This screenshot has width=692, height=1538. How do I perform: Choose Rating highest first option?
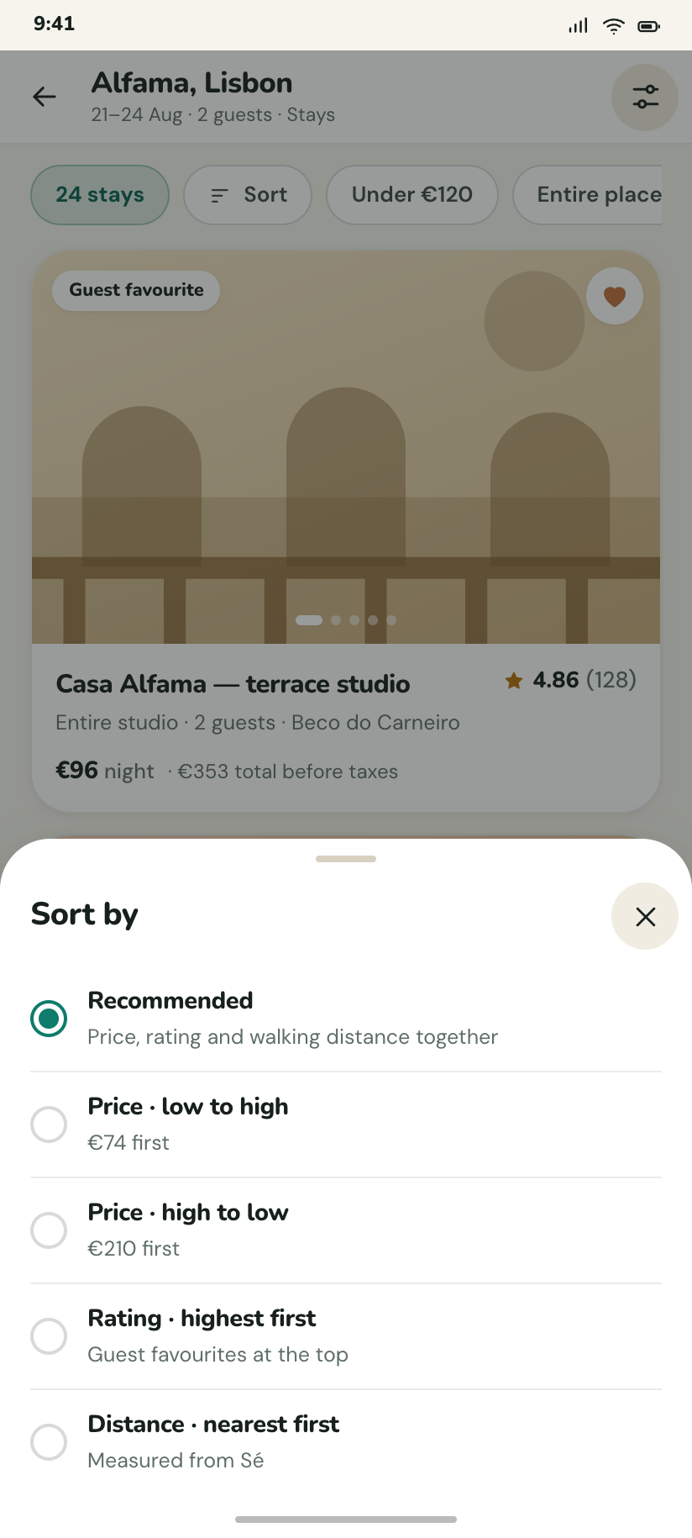tap(346, 1336)
